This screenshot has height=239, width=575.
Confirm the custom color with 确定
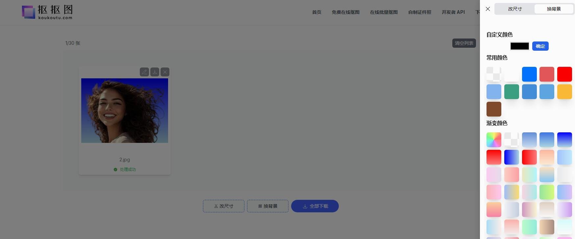coord(540,46)
